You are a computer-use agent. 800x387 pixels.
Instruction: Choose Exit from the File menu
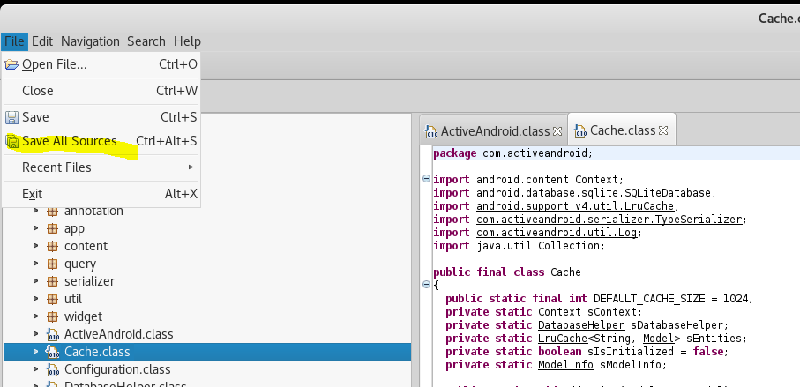point(32,194)
